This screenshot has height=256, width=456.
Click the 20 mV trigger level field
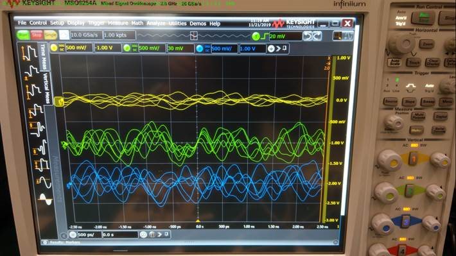point(285,37)
